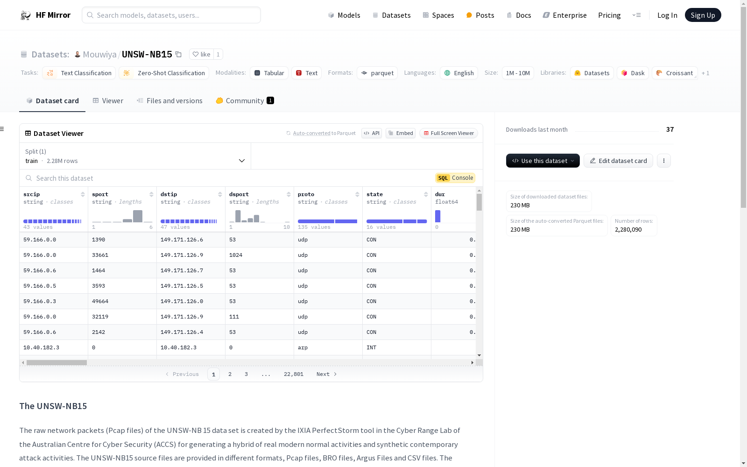Image resolution: width=747 pixels, height=467 pixels.
Task: Open the Use this dataset dropdown
Action: (543, 161)
